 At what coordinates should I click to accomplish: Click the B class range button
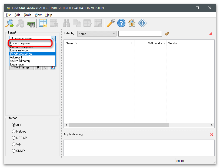[x=38, y=68]
